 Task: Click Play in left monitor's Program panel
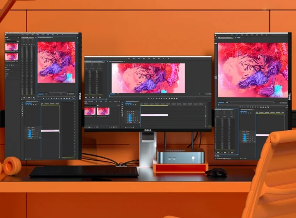pyautogui.click(x=56, y=98)
